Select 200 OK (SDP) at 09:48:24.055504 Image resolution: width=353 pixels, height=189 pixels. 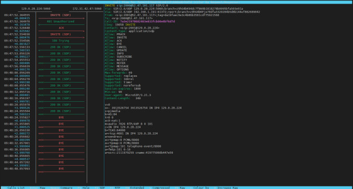coord(60,111)
